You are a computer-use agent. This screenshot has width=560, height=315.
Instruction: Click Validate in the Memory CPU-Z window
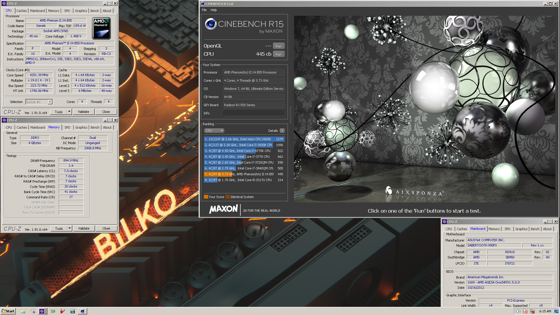tap(84, 228)
